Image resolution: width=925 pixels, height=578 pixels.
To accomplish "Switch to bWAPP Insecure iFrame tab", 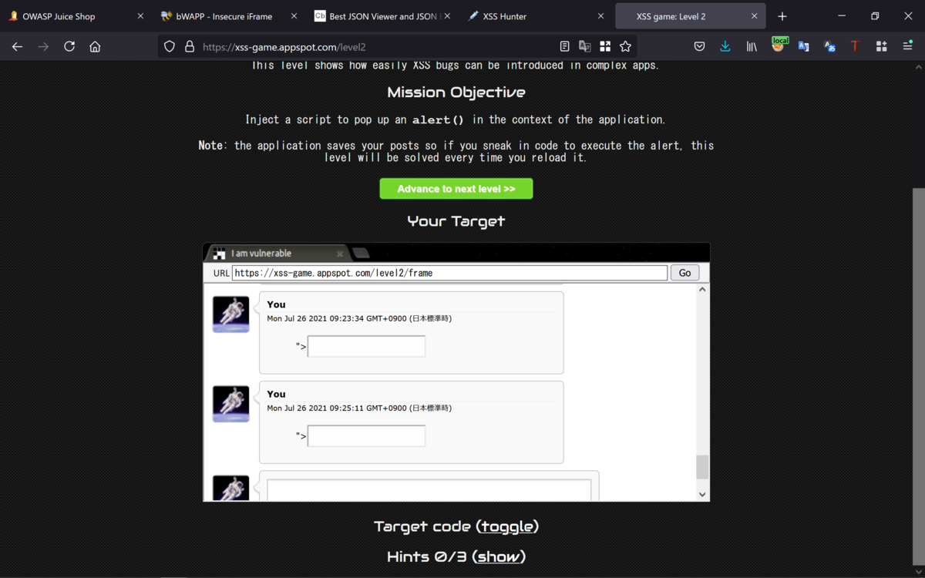I will point(229,16).
